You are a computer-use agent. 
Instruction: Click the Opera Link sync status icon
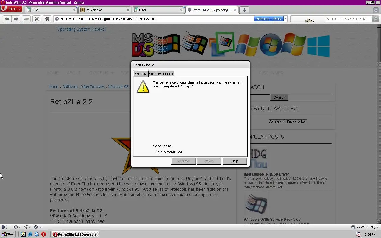(15, 227)
